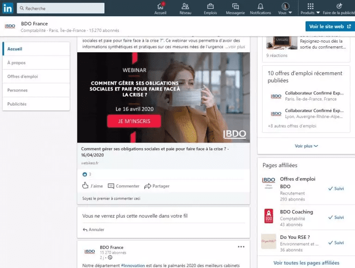The width and height of the screenshot is (355, 268).
Task: Click BDO logo beside Lyon job offer
Action: 276,113
